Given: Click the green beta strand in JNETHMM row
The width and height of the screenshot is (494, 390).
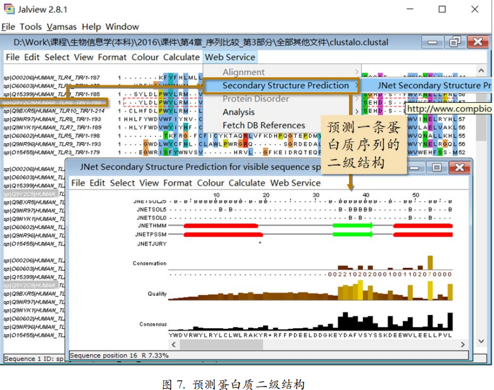Looking at the screenshot, I should tap(353, 225).
